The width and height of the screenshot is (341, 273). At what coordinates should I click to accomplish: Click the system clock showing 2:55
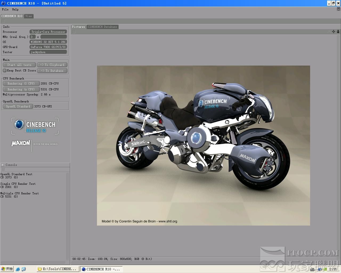coord(333,269)
